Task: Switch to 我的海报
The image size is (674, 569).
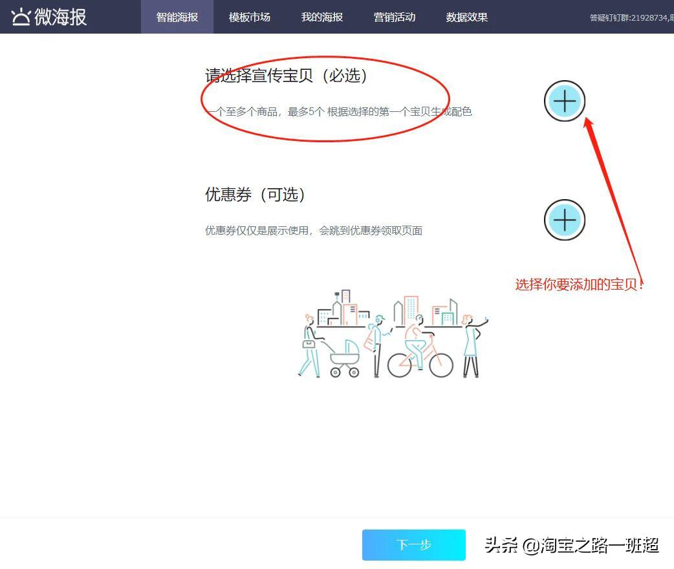Action: [321, 17]
